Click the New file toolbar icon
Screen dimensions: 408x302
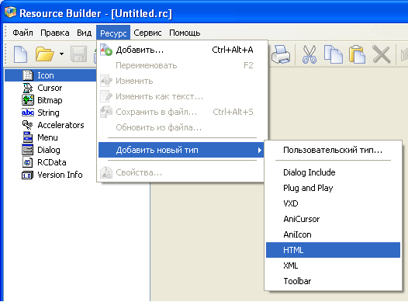tap(20, 54)
